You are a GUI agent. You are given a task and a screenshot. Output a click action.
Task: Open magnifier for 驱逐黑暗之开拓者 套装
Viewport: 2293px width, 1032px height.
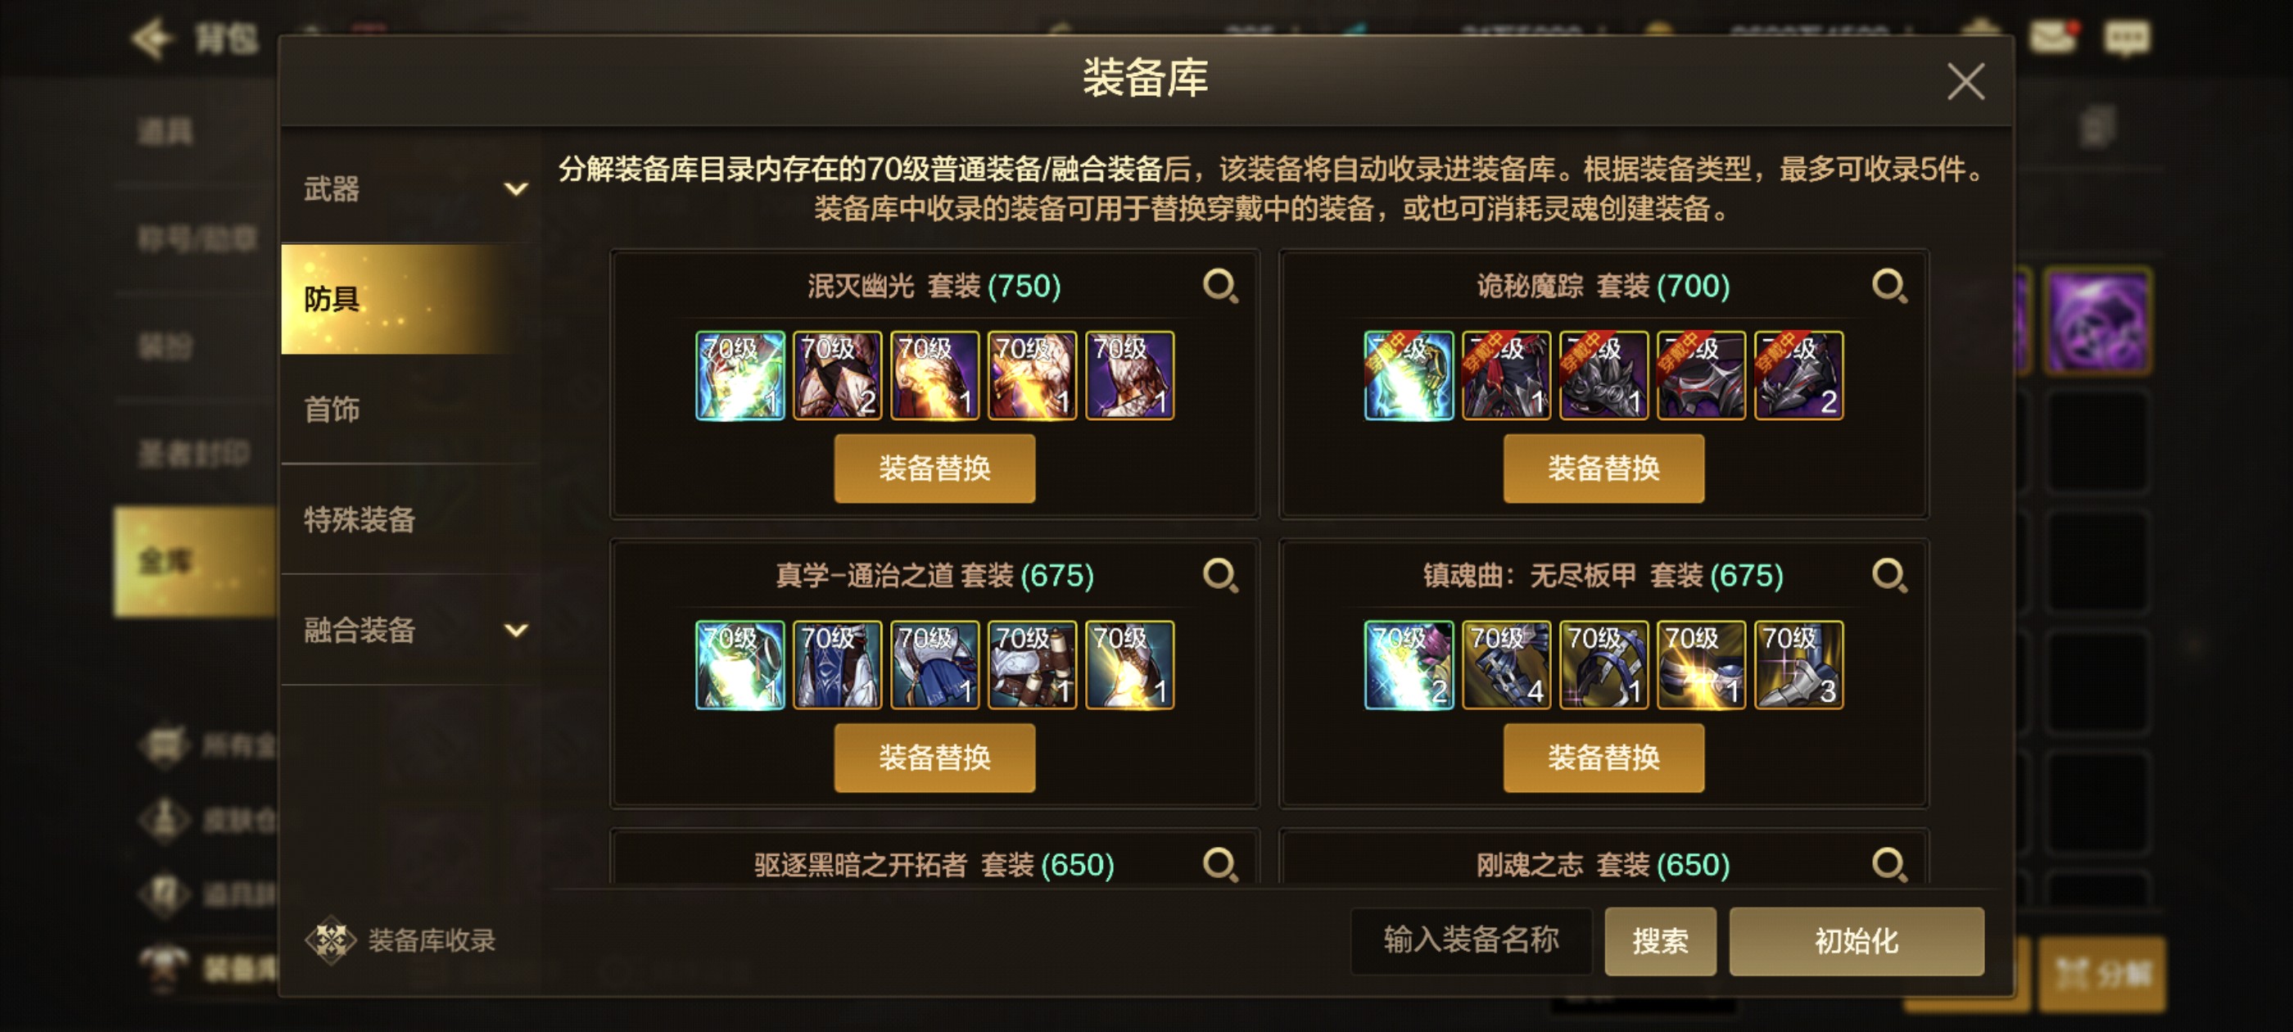[x=1220, y=865]
